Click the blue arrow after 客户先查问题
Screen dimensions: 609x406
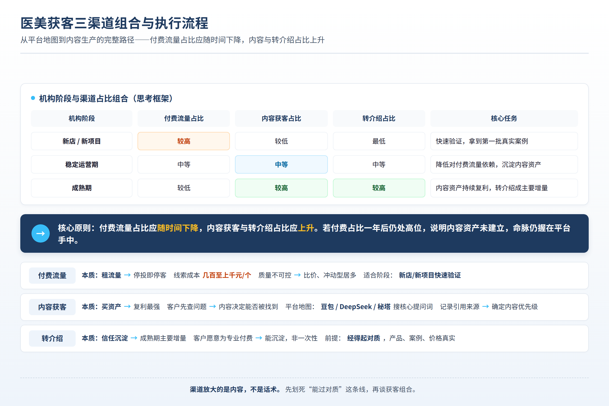point(213,307)
